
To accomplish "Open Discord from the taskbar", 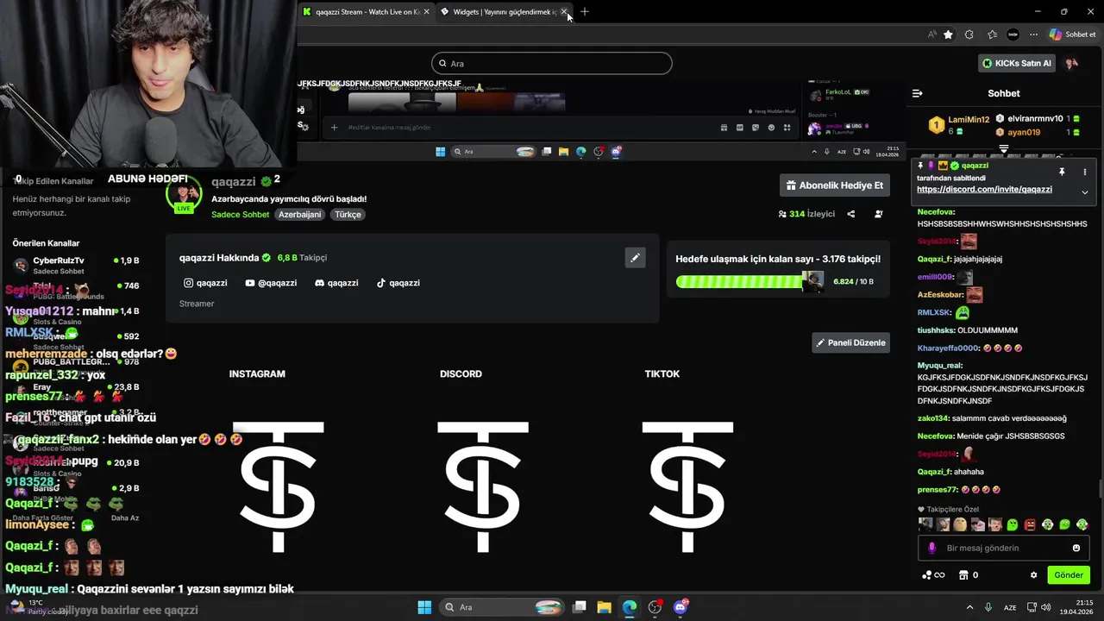I will (681, 607).
